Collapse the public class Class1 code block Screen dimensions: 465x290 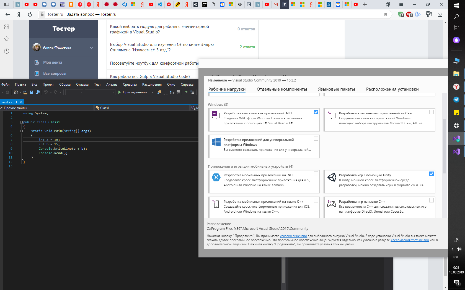click(x=21, y=122)
